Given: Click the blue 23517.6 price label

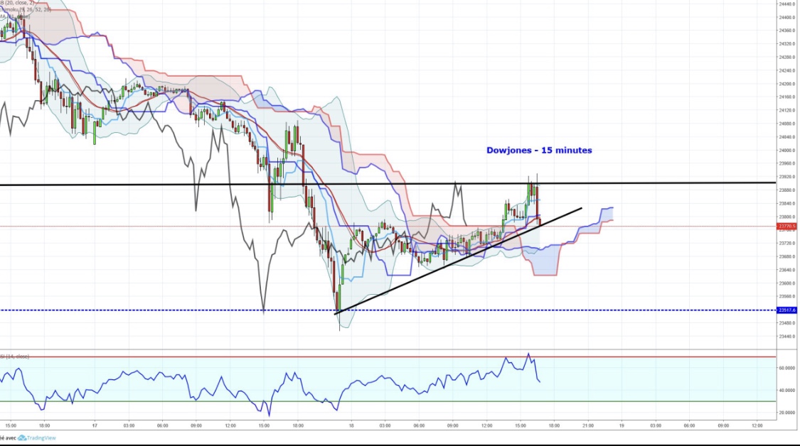Looking at the screenshot, I should coord(786,310).
